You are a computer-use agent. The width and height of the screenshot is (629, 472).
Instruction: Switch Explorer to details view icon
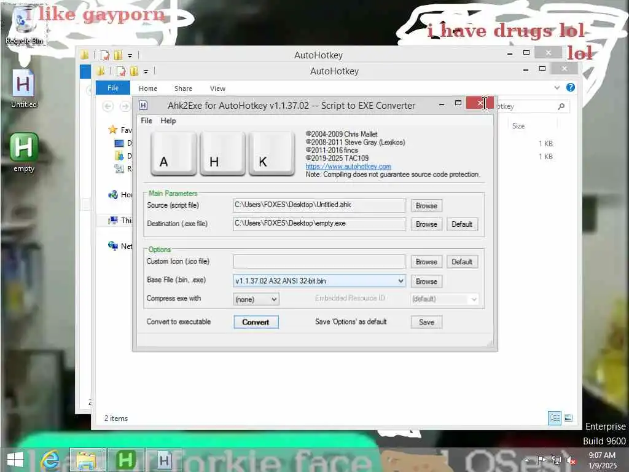pyautogui.click(x=555, y=418)
